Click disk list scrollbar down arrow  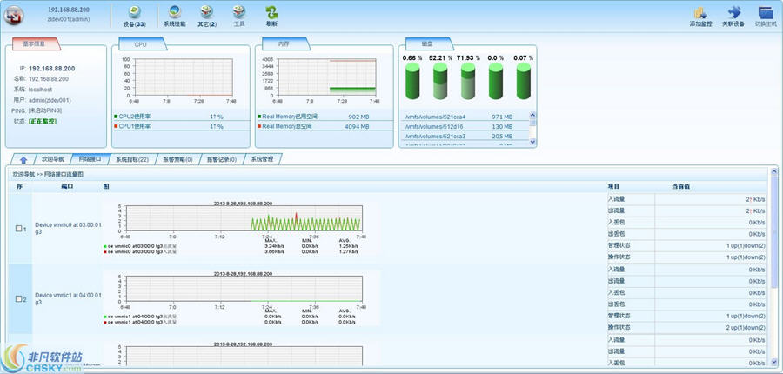coord(532,143)
